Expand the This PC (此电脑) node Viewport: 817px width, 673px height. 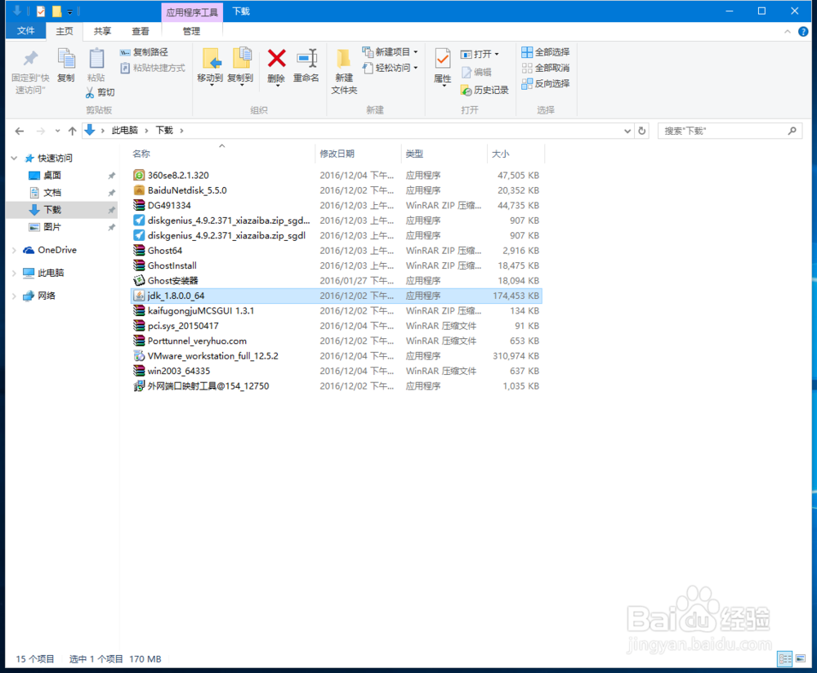(x=15, y=273)
